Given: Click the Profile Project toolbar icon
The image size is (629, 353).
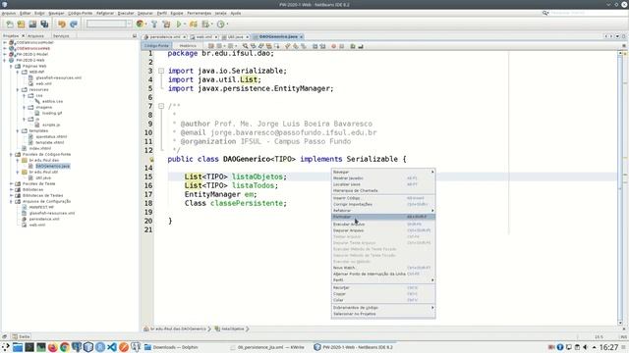Looking at the screenshot, I should point(205,25).
